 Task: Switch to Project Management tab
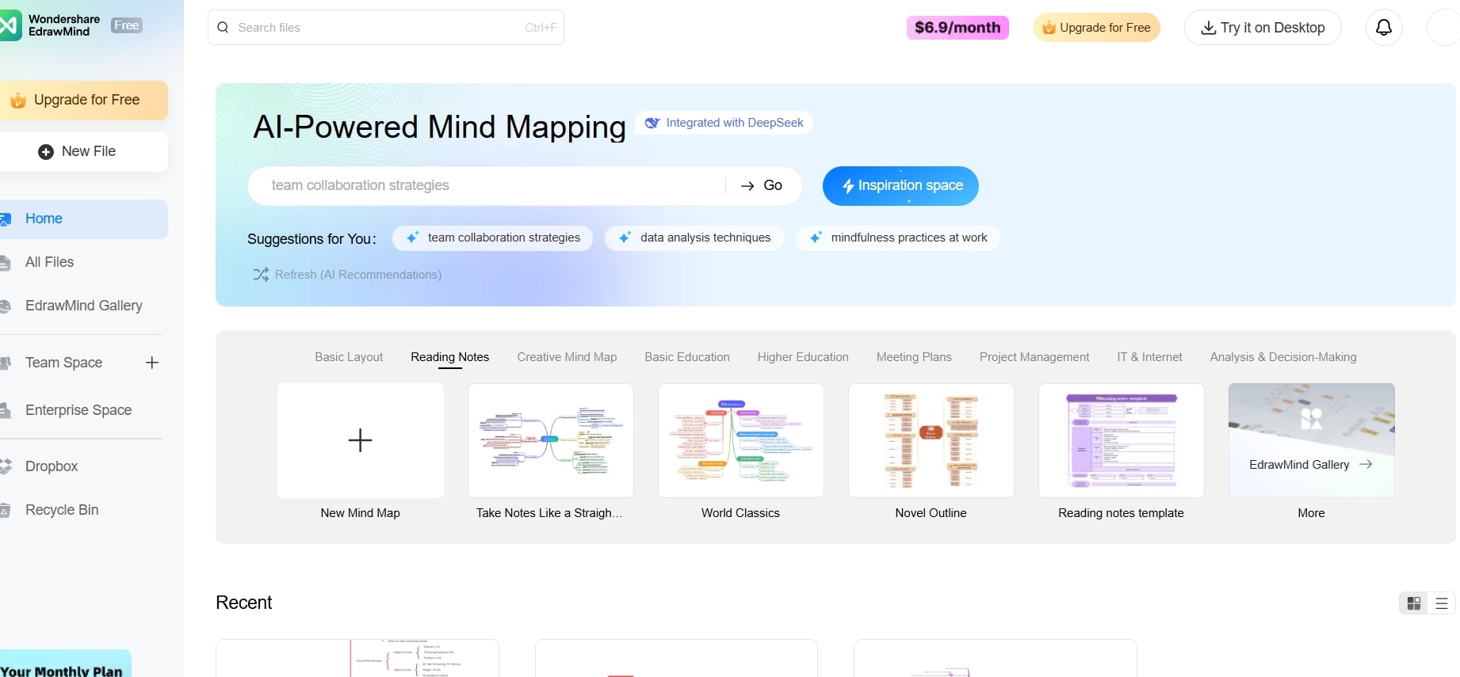point(1034,357)
